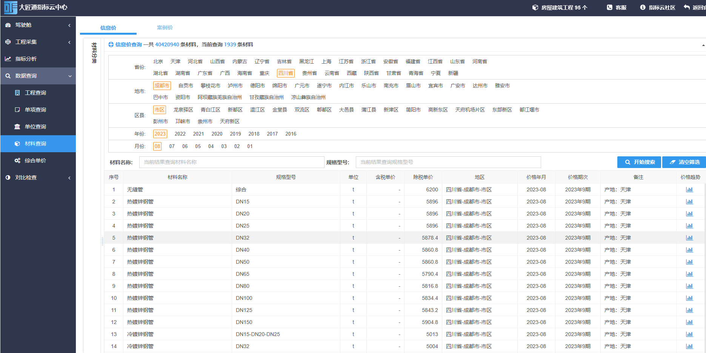Click price trend chart icon for row 1

689,190
